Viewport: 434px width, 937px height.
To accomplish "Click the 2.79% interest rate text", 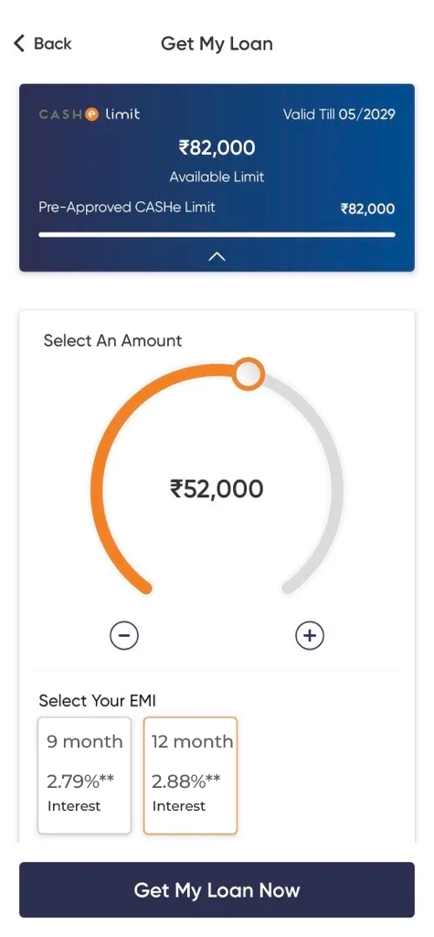I will [80, 781].
